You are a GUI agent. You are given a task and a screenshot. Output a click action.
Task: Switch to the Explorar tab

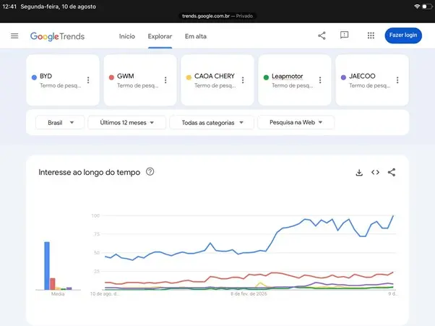coord(160,36)
